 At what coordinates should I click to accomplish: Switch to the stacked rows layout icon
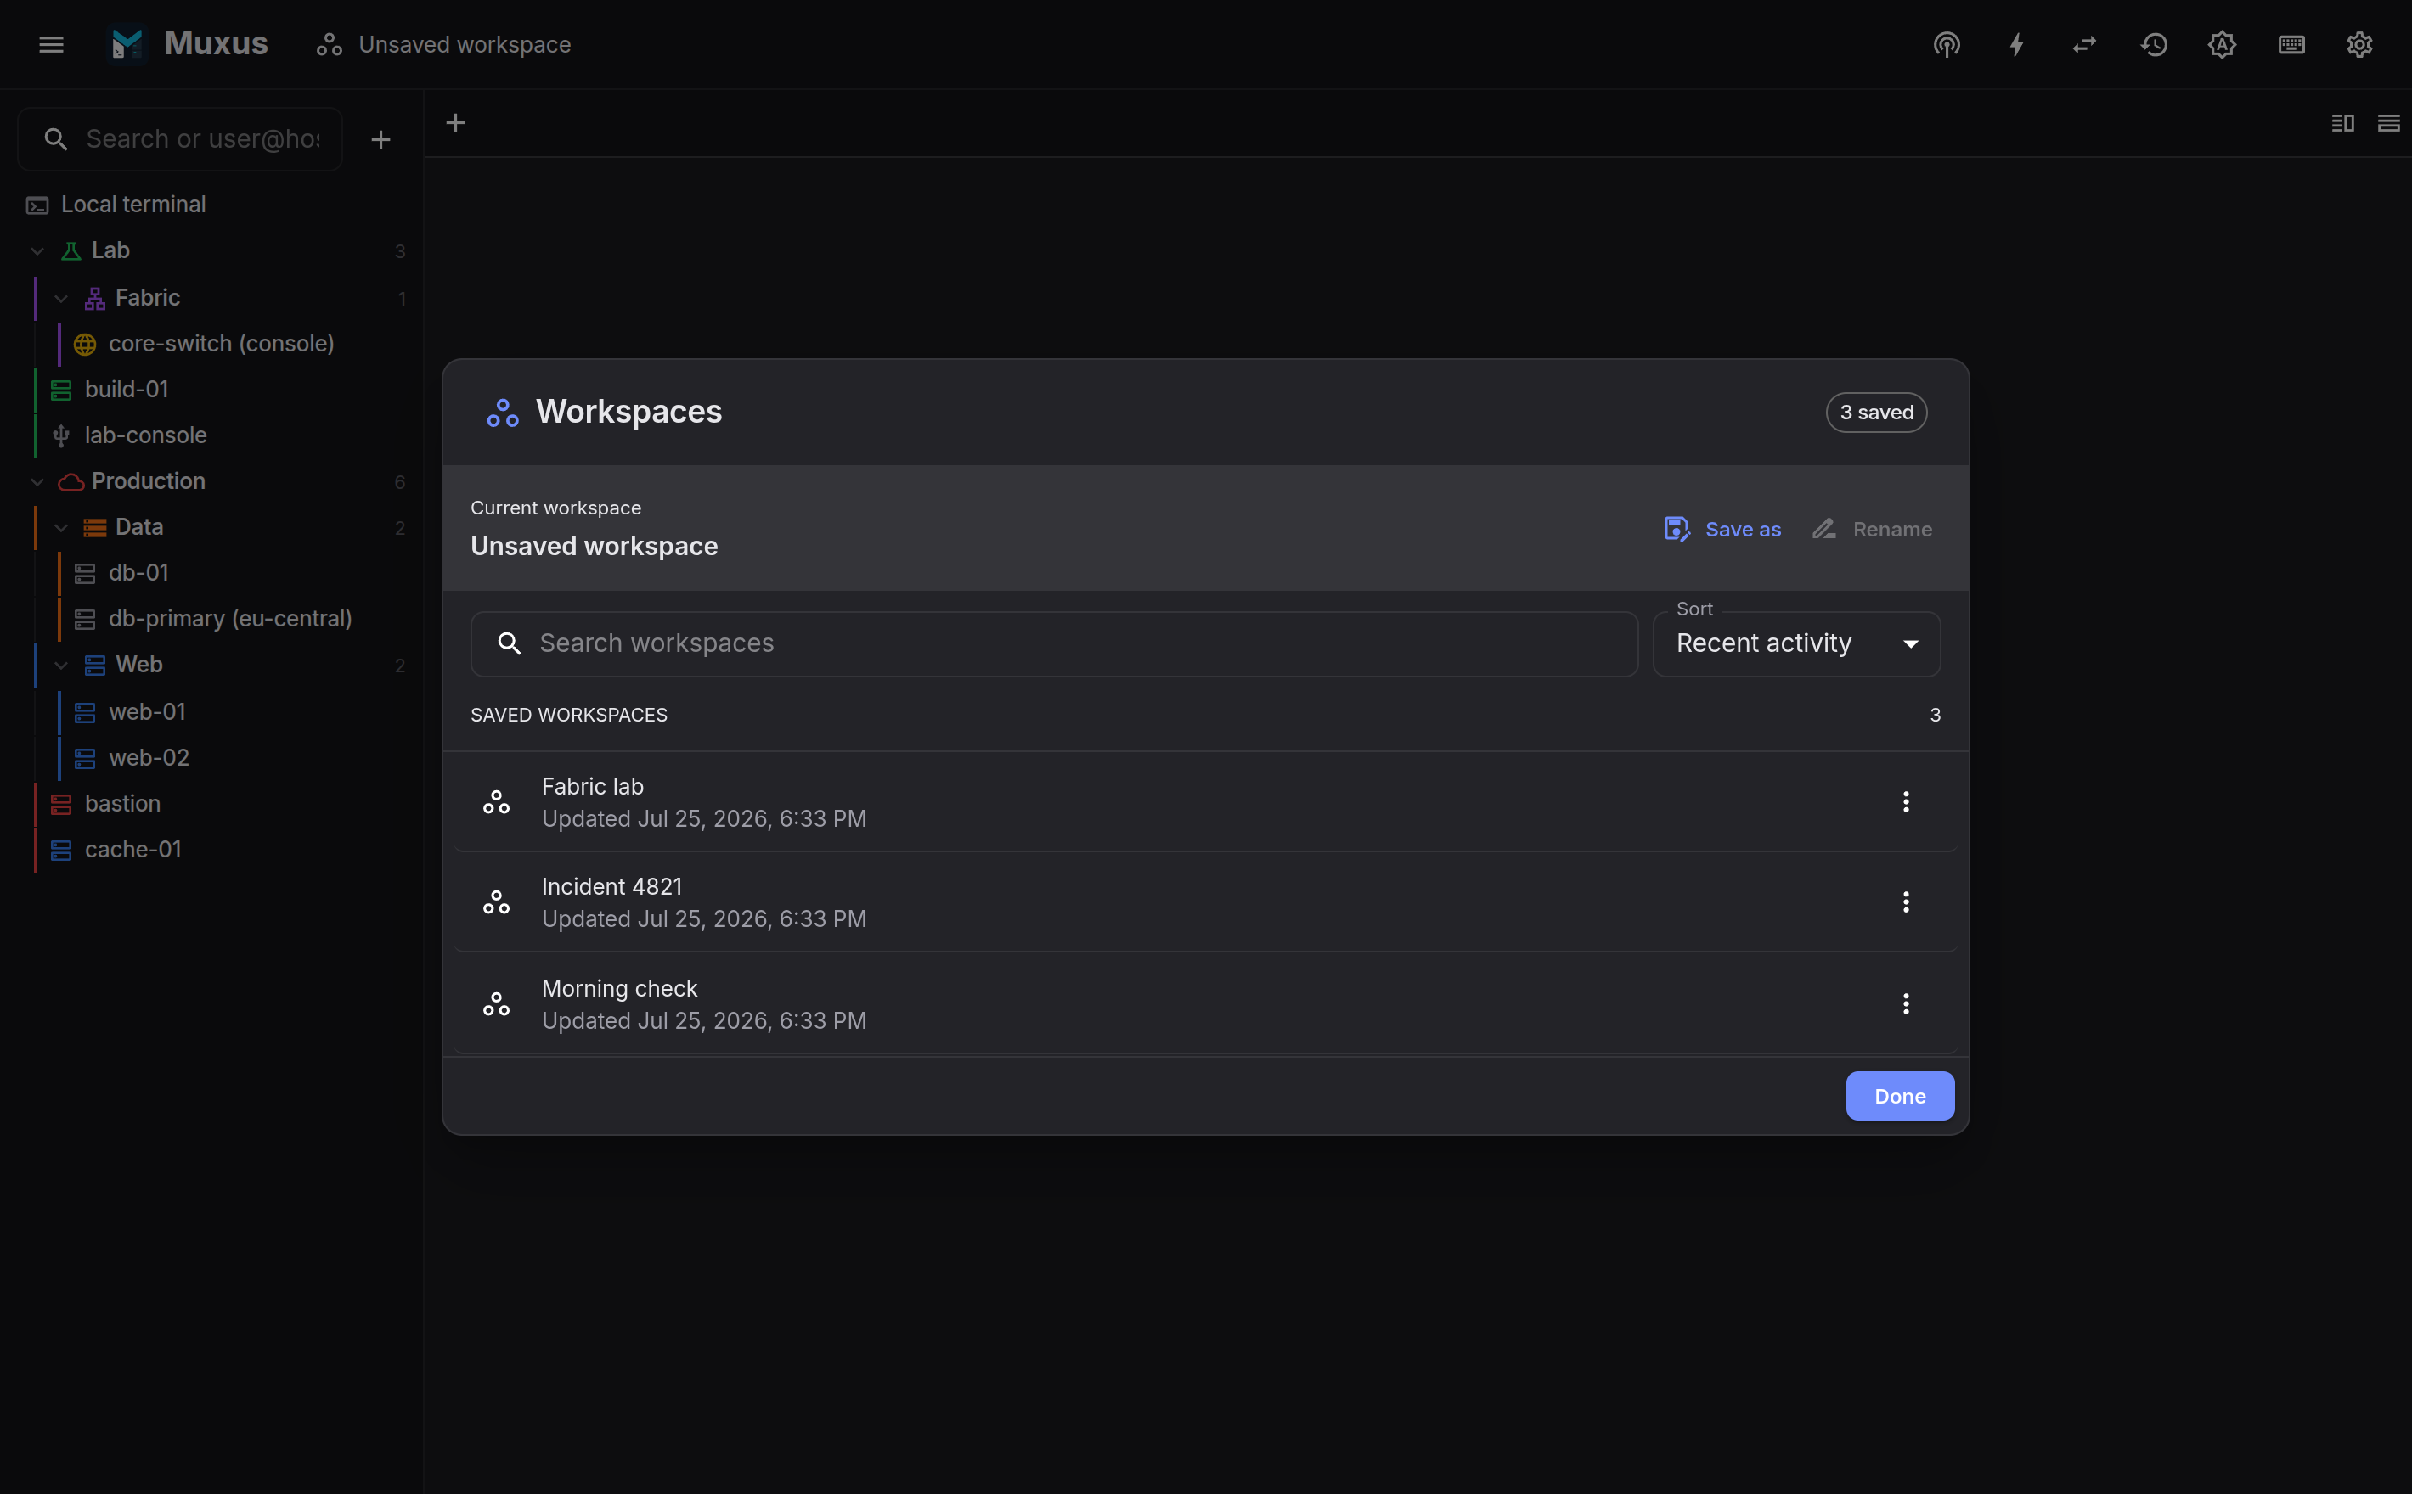click(2388, 122)
